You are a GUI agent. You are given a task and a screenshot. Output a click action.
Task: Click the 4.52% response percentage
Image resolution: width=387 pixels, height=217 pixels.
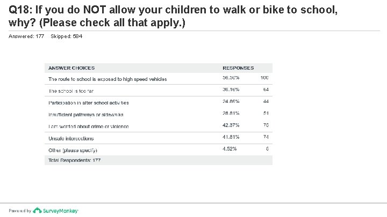click(231, 149)
